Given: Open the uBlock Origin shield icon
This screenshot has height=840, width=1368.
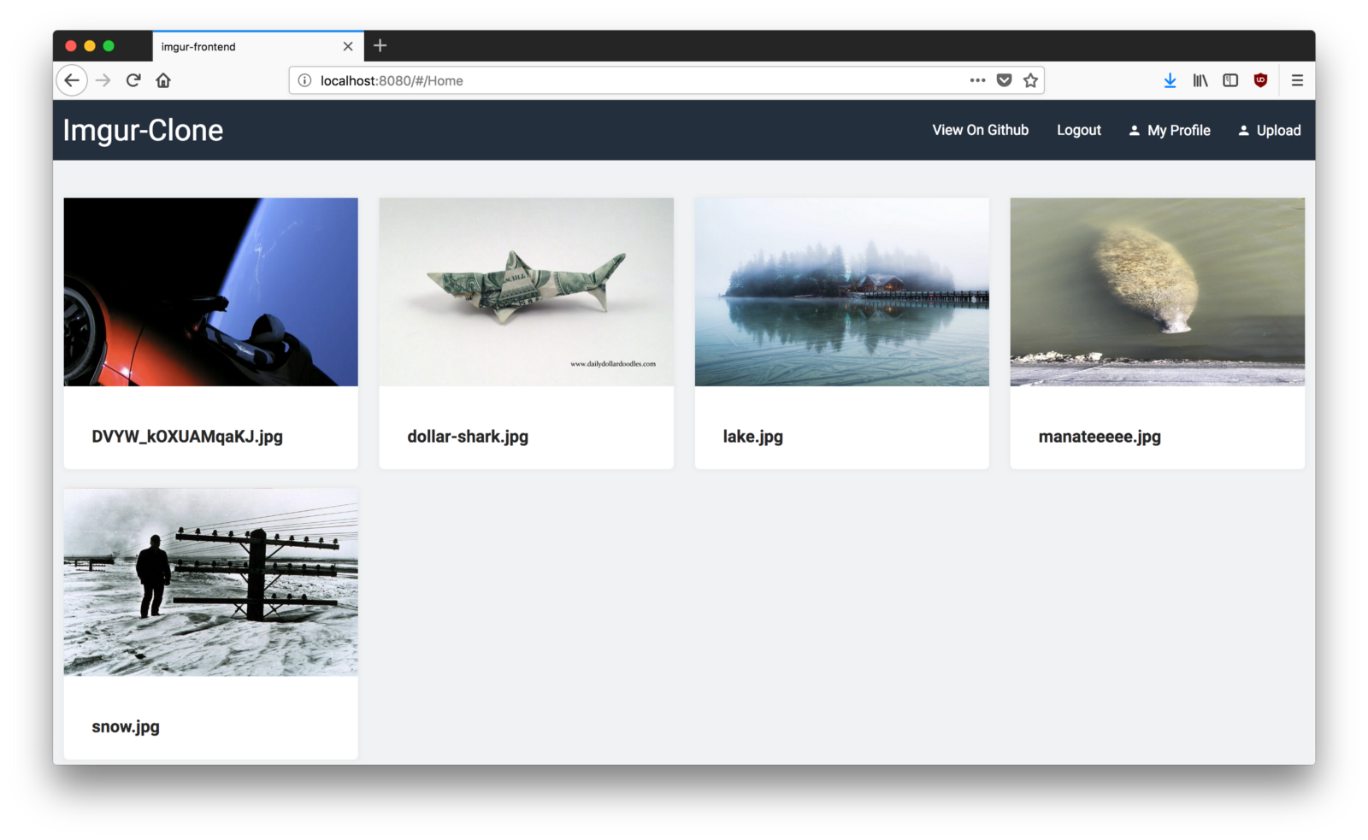Looking at the screenshot, I should coord(1260,80).
